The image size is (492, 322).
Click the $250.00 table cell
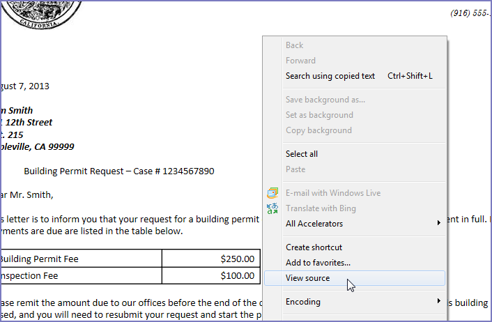[211, 259]
